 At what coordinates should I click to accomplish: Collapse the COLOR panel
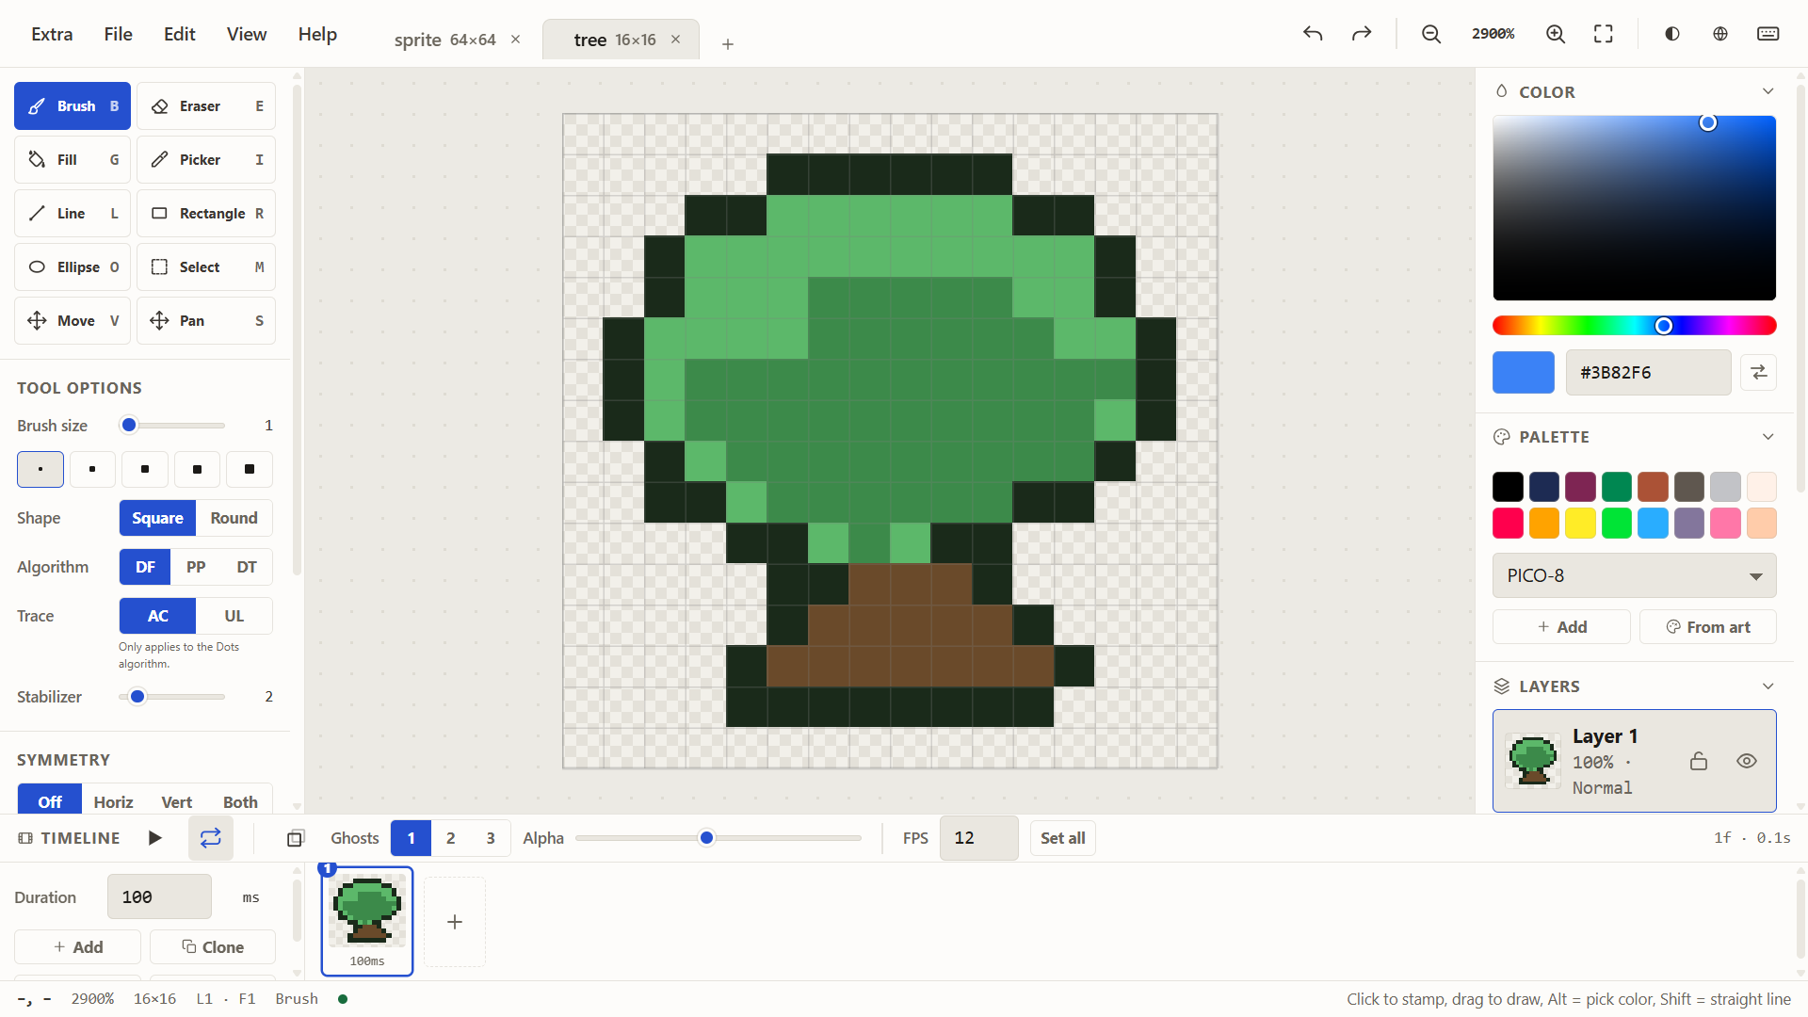pyautogui.click(x=1768, y=91)
